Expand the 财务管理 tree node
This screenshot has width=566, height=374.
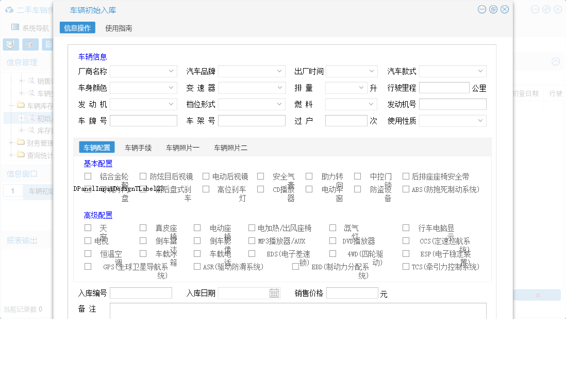tap(11, 142)
